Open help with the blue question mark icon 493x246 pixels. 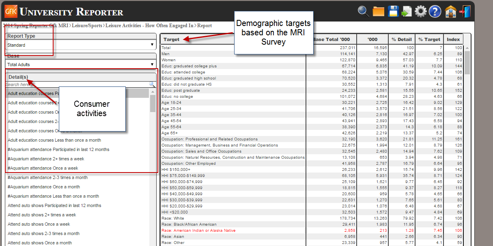click(435, 11)
